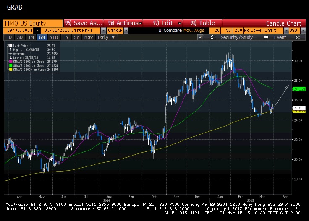Image resolution: width=309 pixels, height=221 pixels.
Task: Open the Daily periodicity dropdown
Action: (106, 37)
